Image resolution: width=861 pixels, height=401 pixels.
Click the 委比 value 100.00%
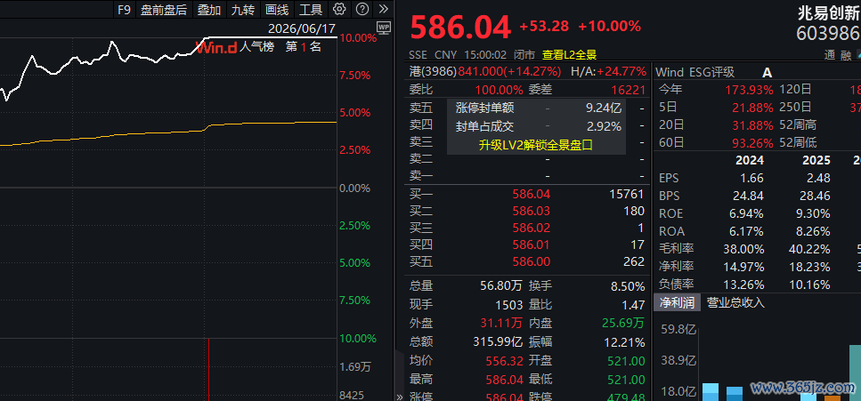[500, 90]
